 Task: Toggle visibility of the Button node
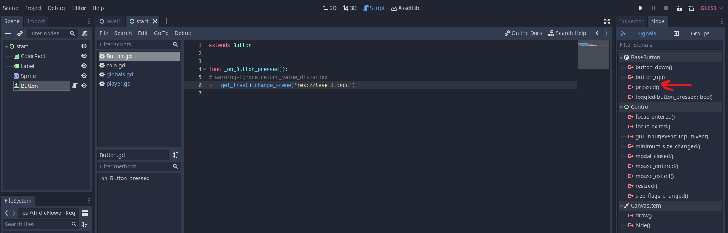coord(84,86)
